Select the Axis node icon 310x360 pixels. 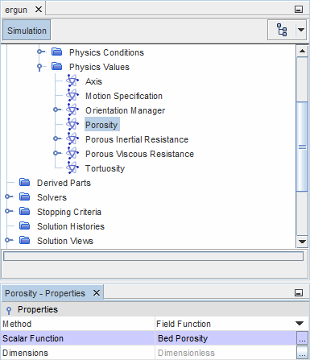(x=72, y=81)
